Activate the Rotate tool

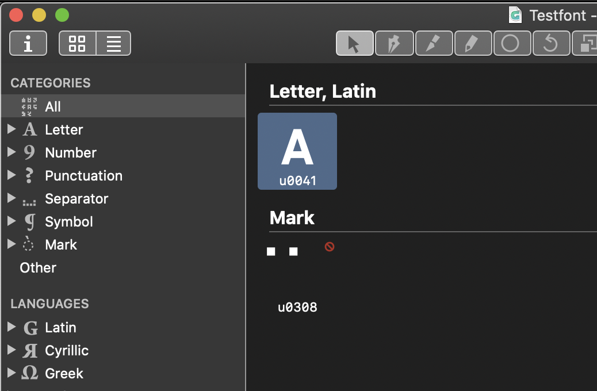(x=551, y=43)
